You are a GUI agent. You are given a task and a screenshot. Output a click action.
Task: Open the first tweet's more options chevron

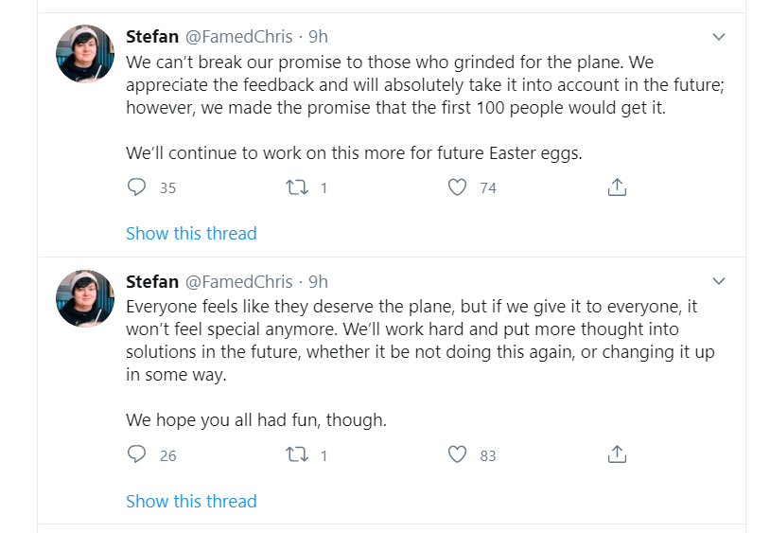tap(718, 38)
